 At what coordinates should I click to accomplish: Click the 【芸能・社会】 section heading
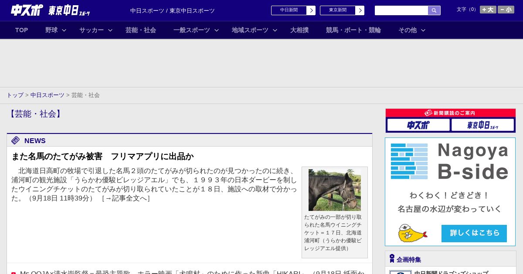(x=35, y=114)
